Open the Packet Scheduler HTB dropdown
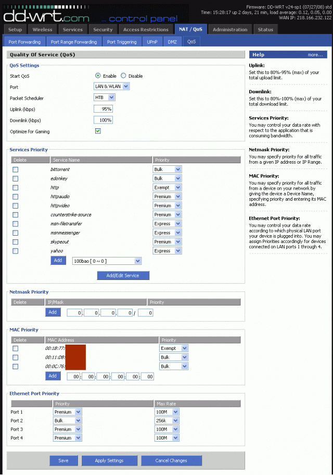Screen dimensions: 333x475 click(105, 97)
